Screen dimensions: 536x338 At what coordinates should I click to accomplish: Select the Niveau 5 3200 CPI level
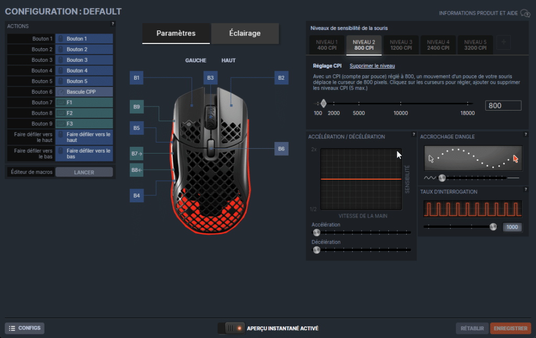click(475, 45)
